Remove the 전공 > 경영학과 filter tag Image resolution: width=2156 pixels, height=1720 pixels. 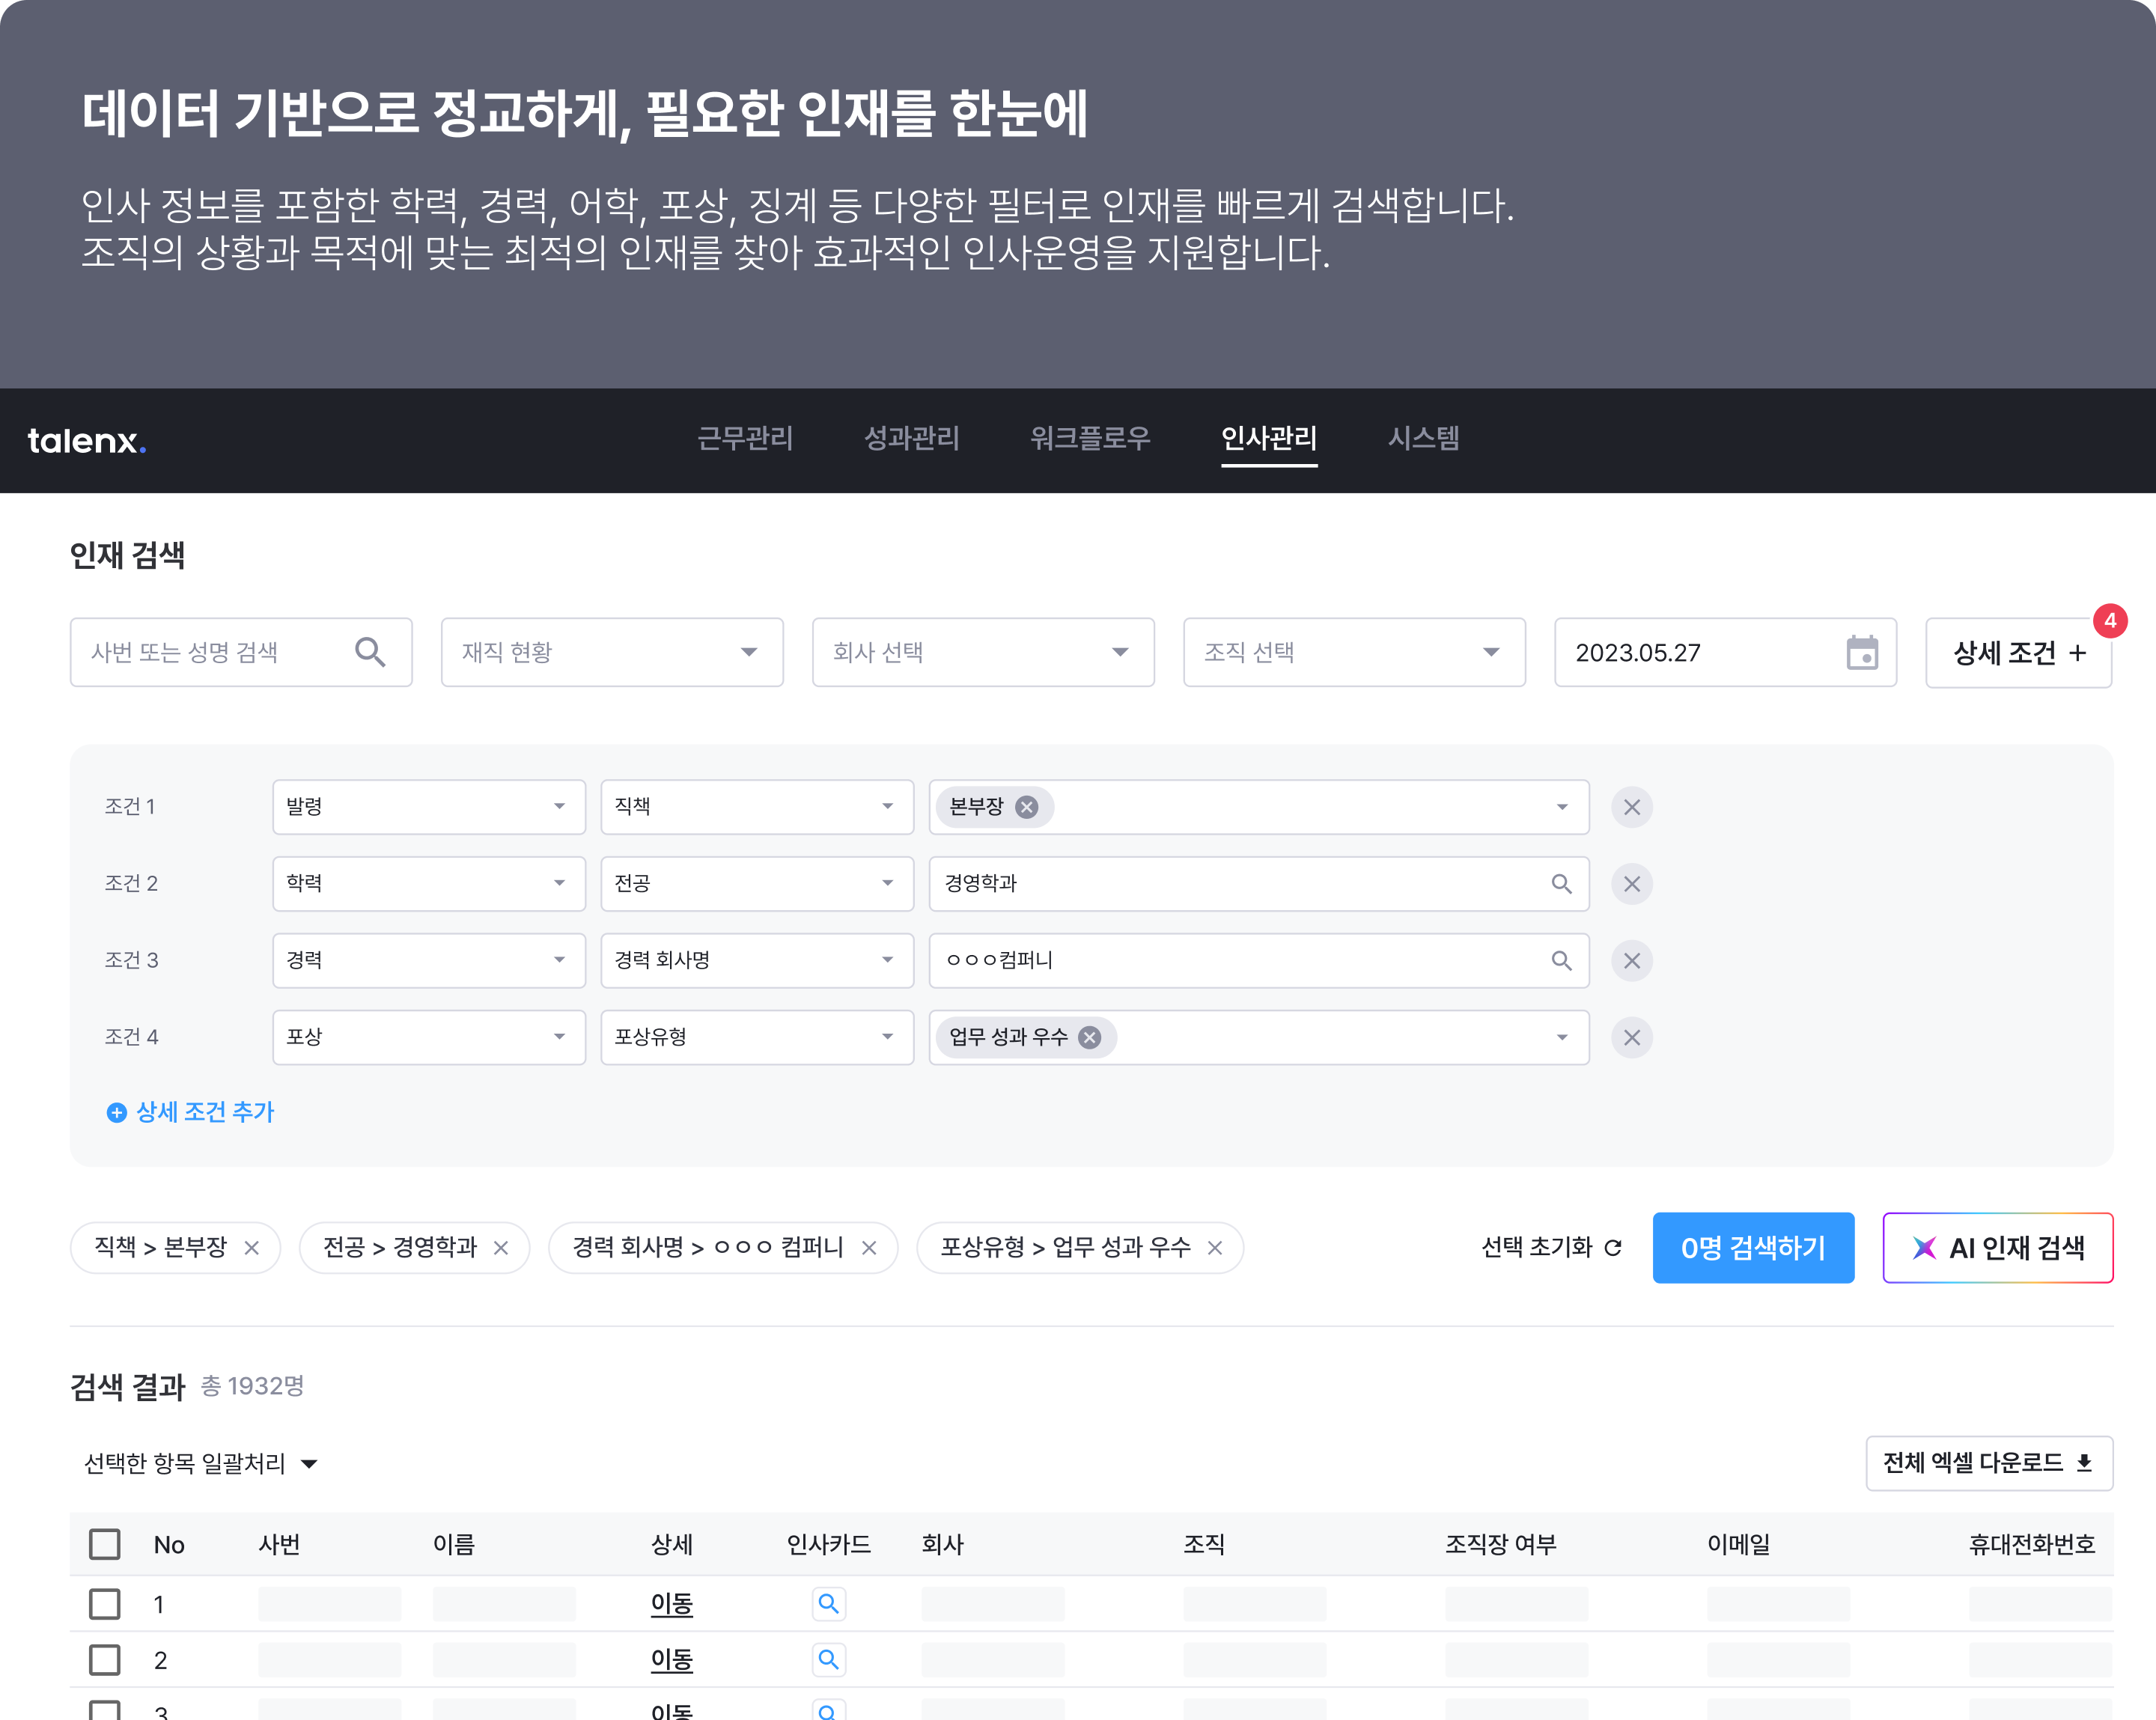click(x=501, y=1248)
